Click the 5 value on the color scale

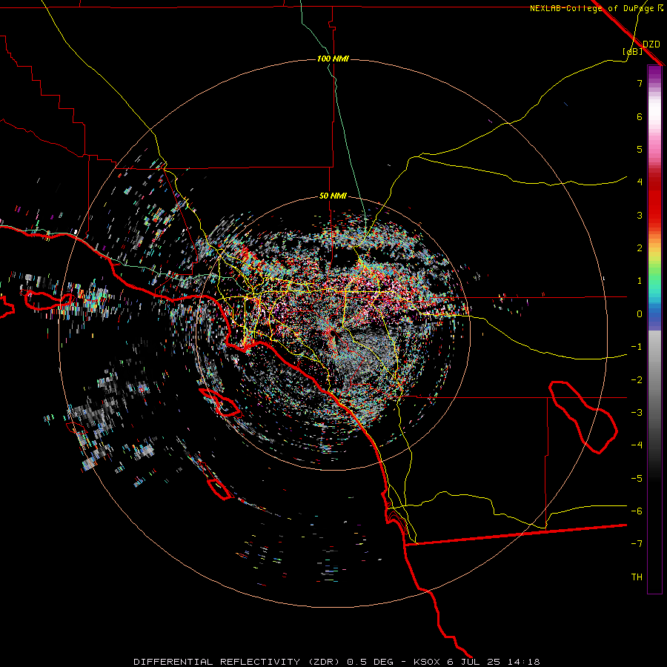[640, 149]
